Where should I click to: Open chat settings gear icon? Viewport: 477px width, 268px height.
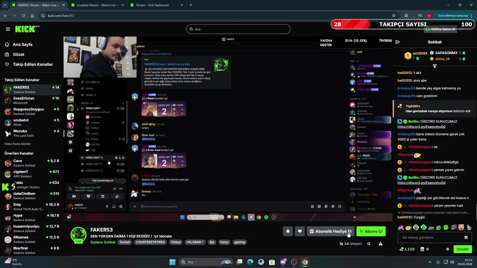click(448, 249)
